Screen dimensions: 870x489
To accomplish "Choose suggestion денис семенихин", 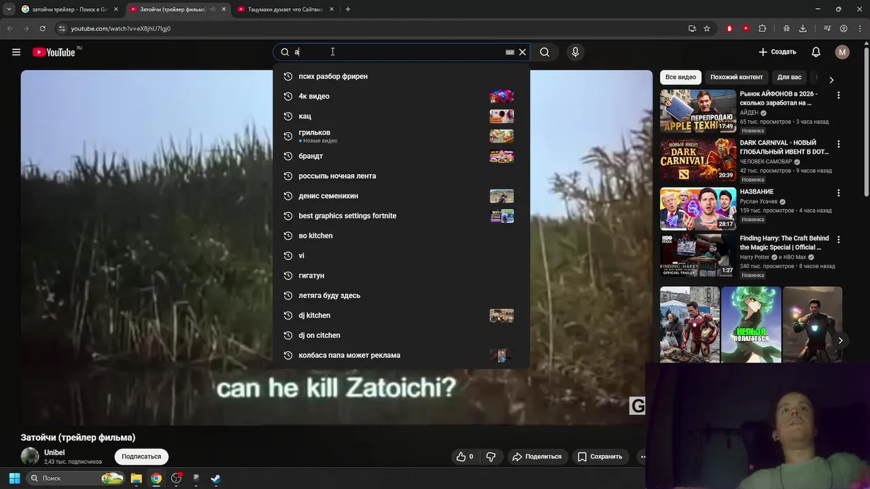I will coord(401,196).
